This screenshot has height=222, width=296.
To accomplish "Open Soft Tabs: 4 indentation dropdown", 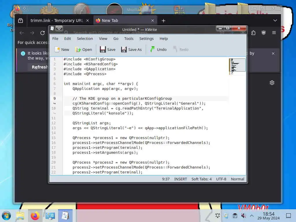I will (201, 179).
